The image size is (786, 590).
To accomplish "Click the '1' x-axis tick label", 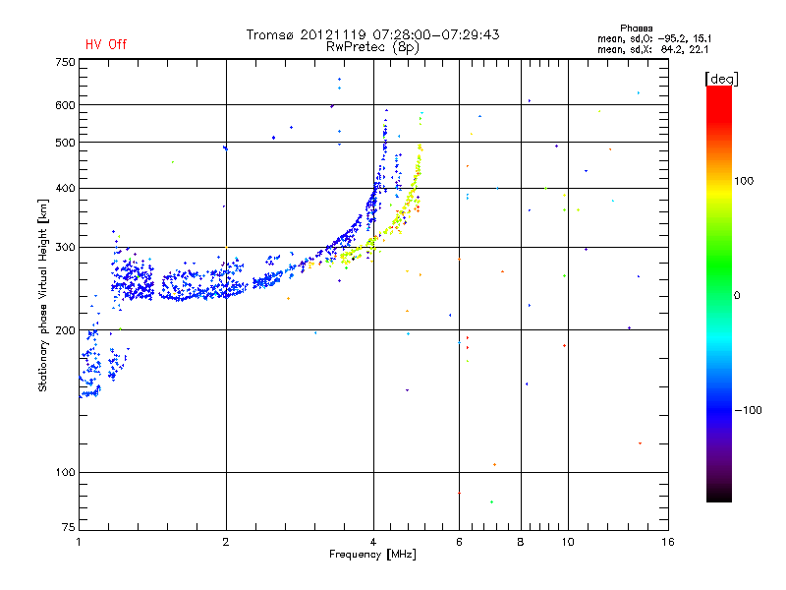I will (79, 542).
